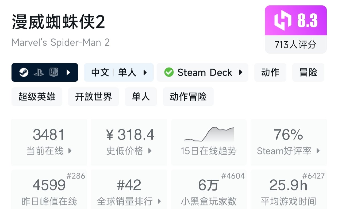Expand the platform list arrow

(x=68, y=72)
